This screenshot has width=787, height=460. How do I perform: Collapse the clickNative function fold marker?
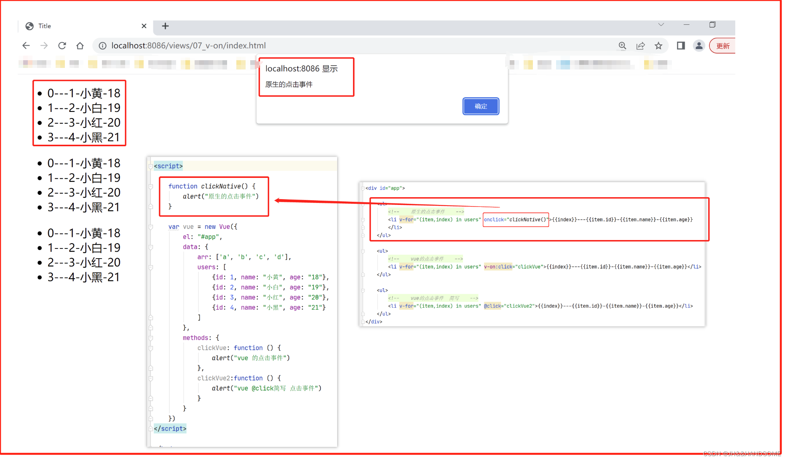click(151, 186)
